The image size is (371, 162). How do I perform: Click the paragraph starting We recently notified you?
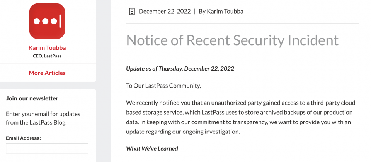[242, 117]
